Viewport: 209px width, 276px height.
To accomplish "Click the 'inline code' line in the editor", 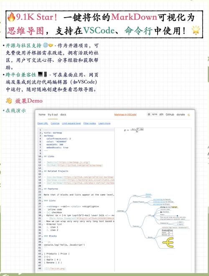I will 54,209.
